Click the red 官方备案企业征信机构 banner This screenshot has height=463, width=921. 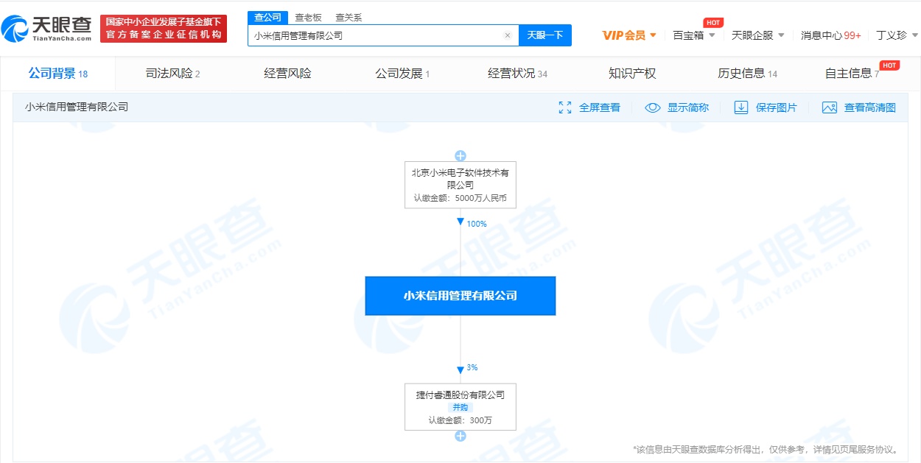pos(164,29)
